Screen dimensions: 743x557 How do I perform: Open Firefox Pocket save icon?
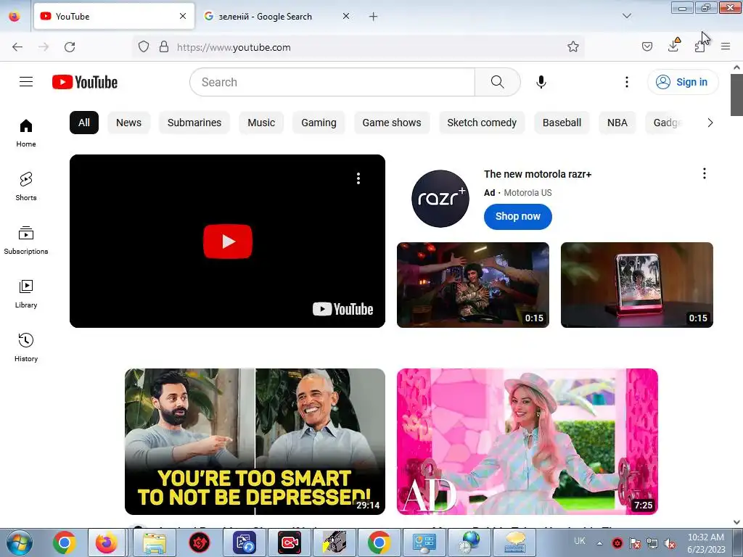click(646, 46)
